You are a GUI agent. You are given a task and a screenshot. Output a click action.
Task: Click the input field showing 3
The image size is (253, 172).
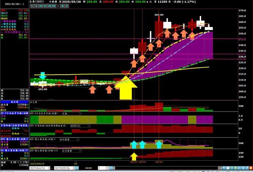coord(102,168)
